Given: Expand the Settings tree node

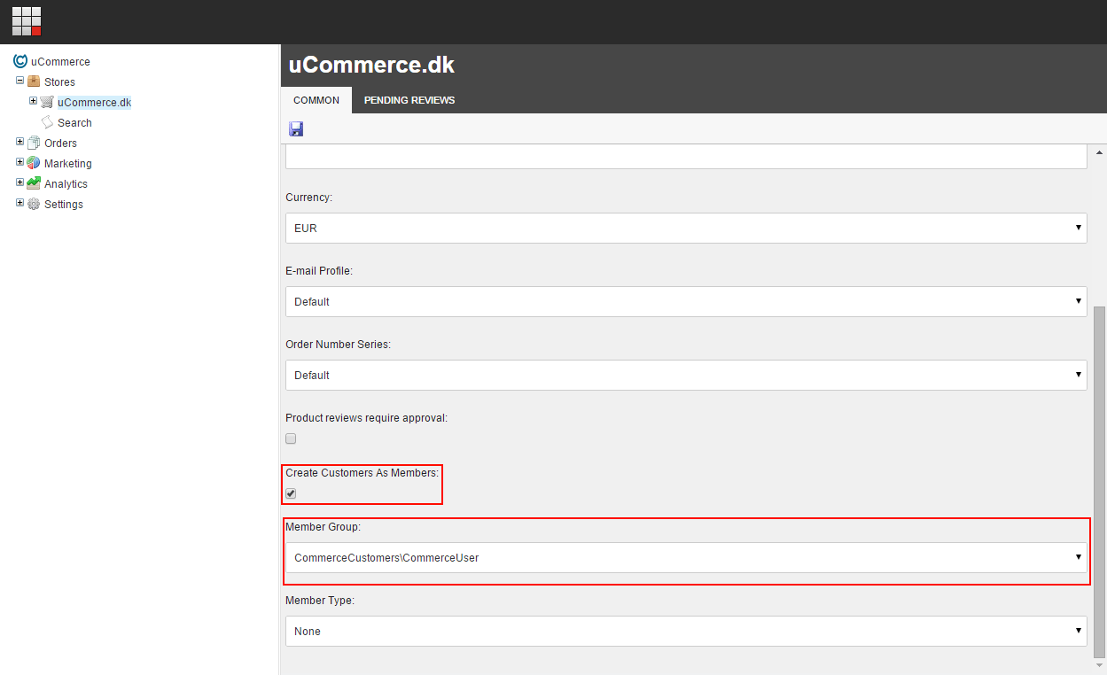Looking at the screenshot, I should click(19, 203).
